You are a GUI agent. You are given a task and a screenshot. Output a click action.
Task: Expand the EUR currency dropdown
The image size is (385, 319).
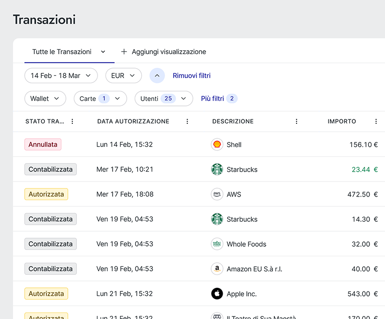click(123, 76)
